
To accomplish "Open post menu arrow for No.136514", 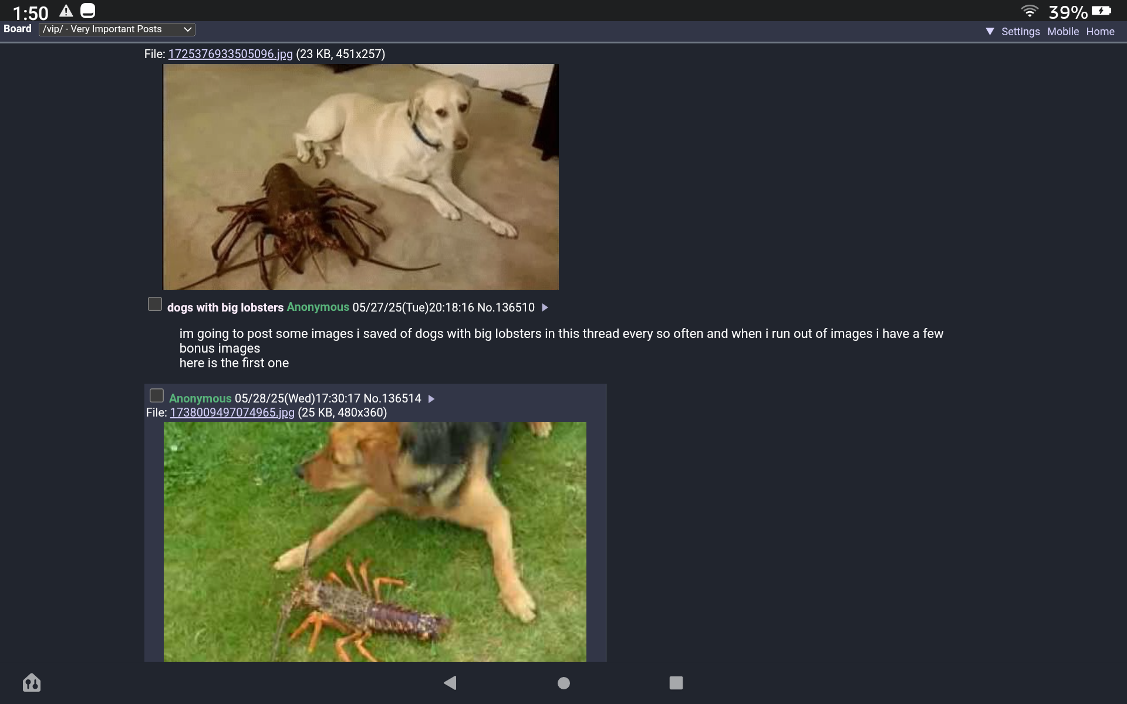I will [x=431, y=399].
